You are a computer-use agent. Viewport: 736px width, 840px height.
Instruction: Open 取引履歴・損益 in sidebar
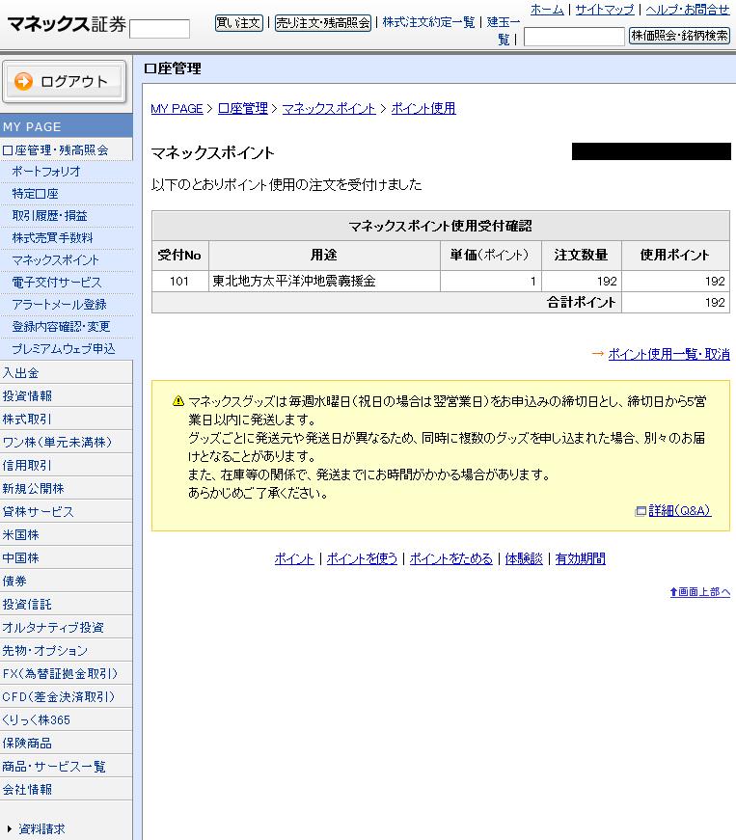click(67, 215)
